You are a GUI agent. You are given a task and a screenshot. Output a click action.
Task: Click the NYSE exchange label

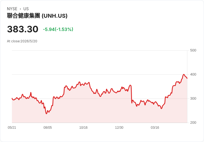pos(12,9)
